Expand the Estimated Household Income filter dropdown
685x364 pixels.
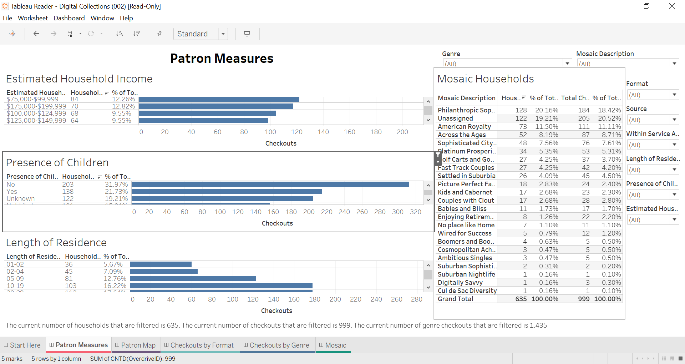pos(674,220)
